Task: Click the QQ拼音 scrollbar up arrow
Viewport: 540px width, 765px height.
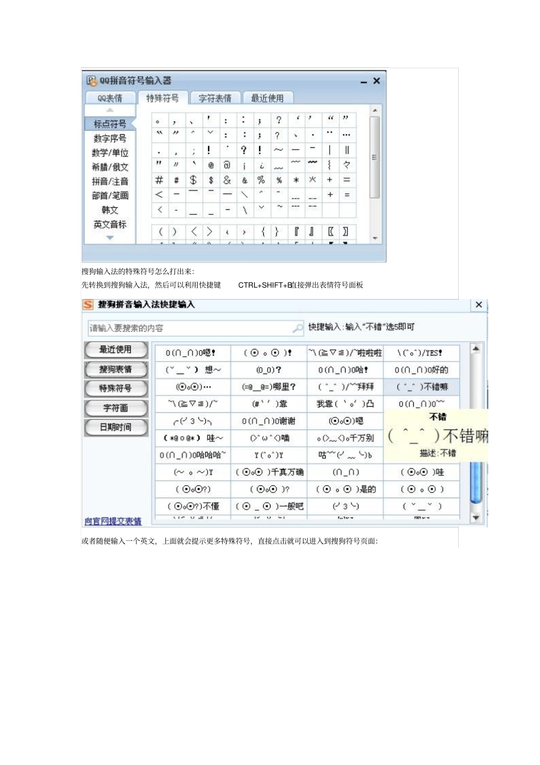Action: (x=375, y=110)
